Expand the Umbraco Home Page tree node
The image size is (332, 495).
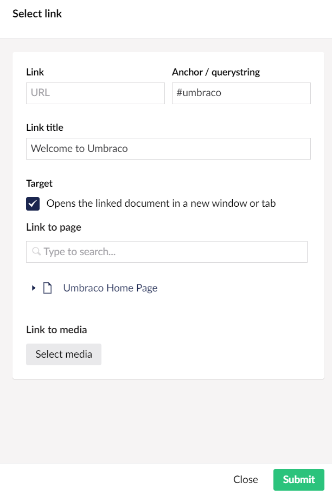pyautogui.click(x=34, y=288)
